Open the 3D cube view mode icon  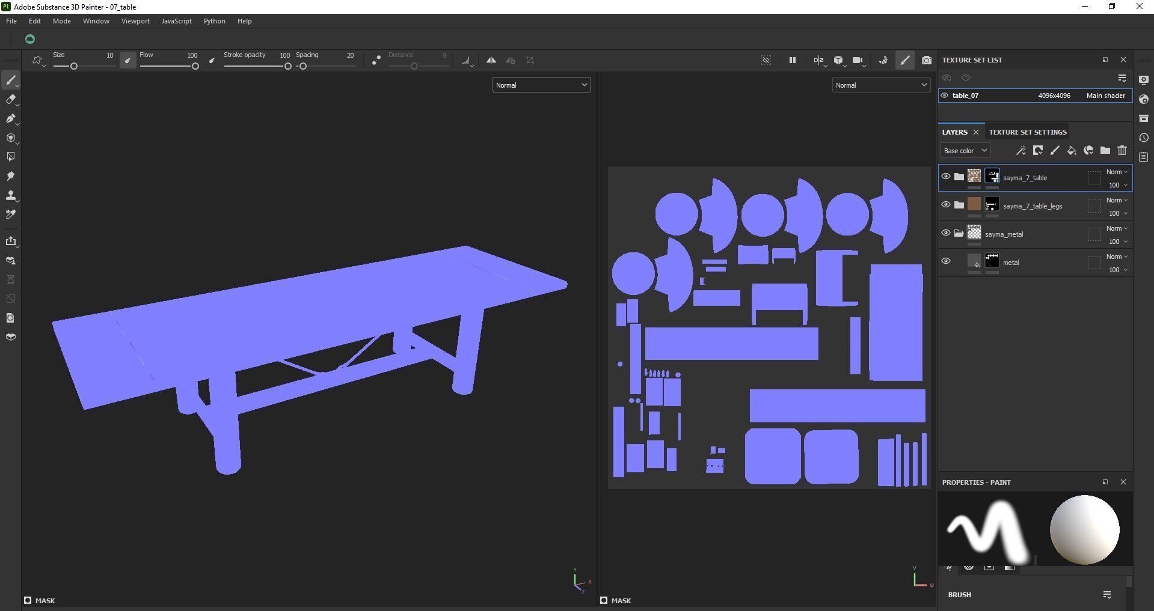tap(838, 60)
